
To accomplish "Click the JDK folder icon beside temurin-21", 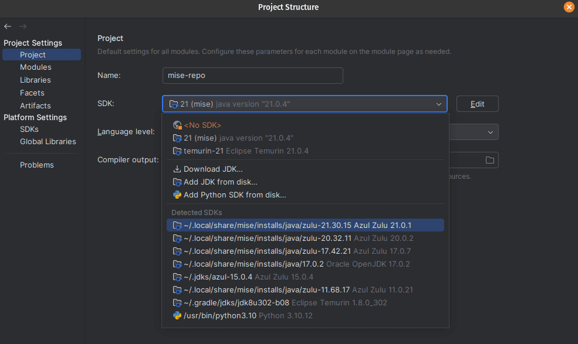I will (x=177, y=151).
